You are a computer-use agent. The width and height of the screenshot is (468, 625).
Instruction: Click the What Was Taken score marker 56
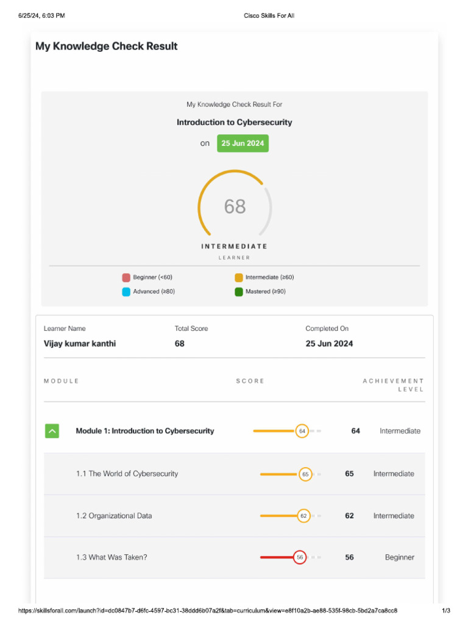point(300,557)
